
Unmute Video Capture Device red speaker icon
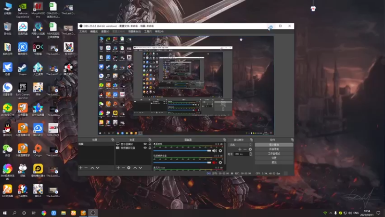pyautogui.click(x=214, y=163)
